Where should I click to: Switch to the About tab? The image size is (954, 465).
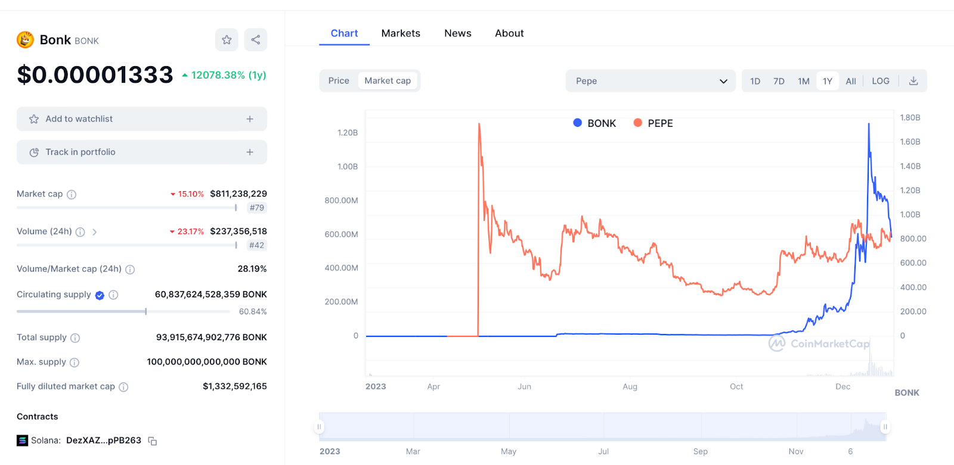point(509,33)
